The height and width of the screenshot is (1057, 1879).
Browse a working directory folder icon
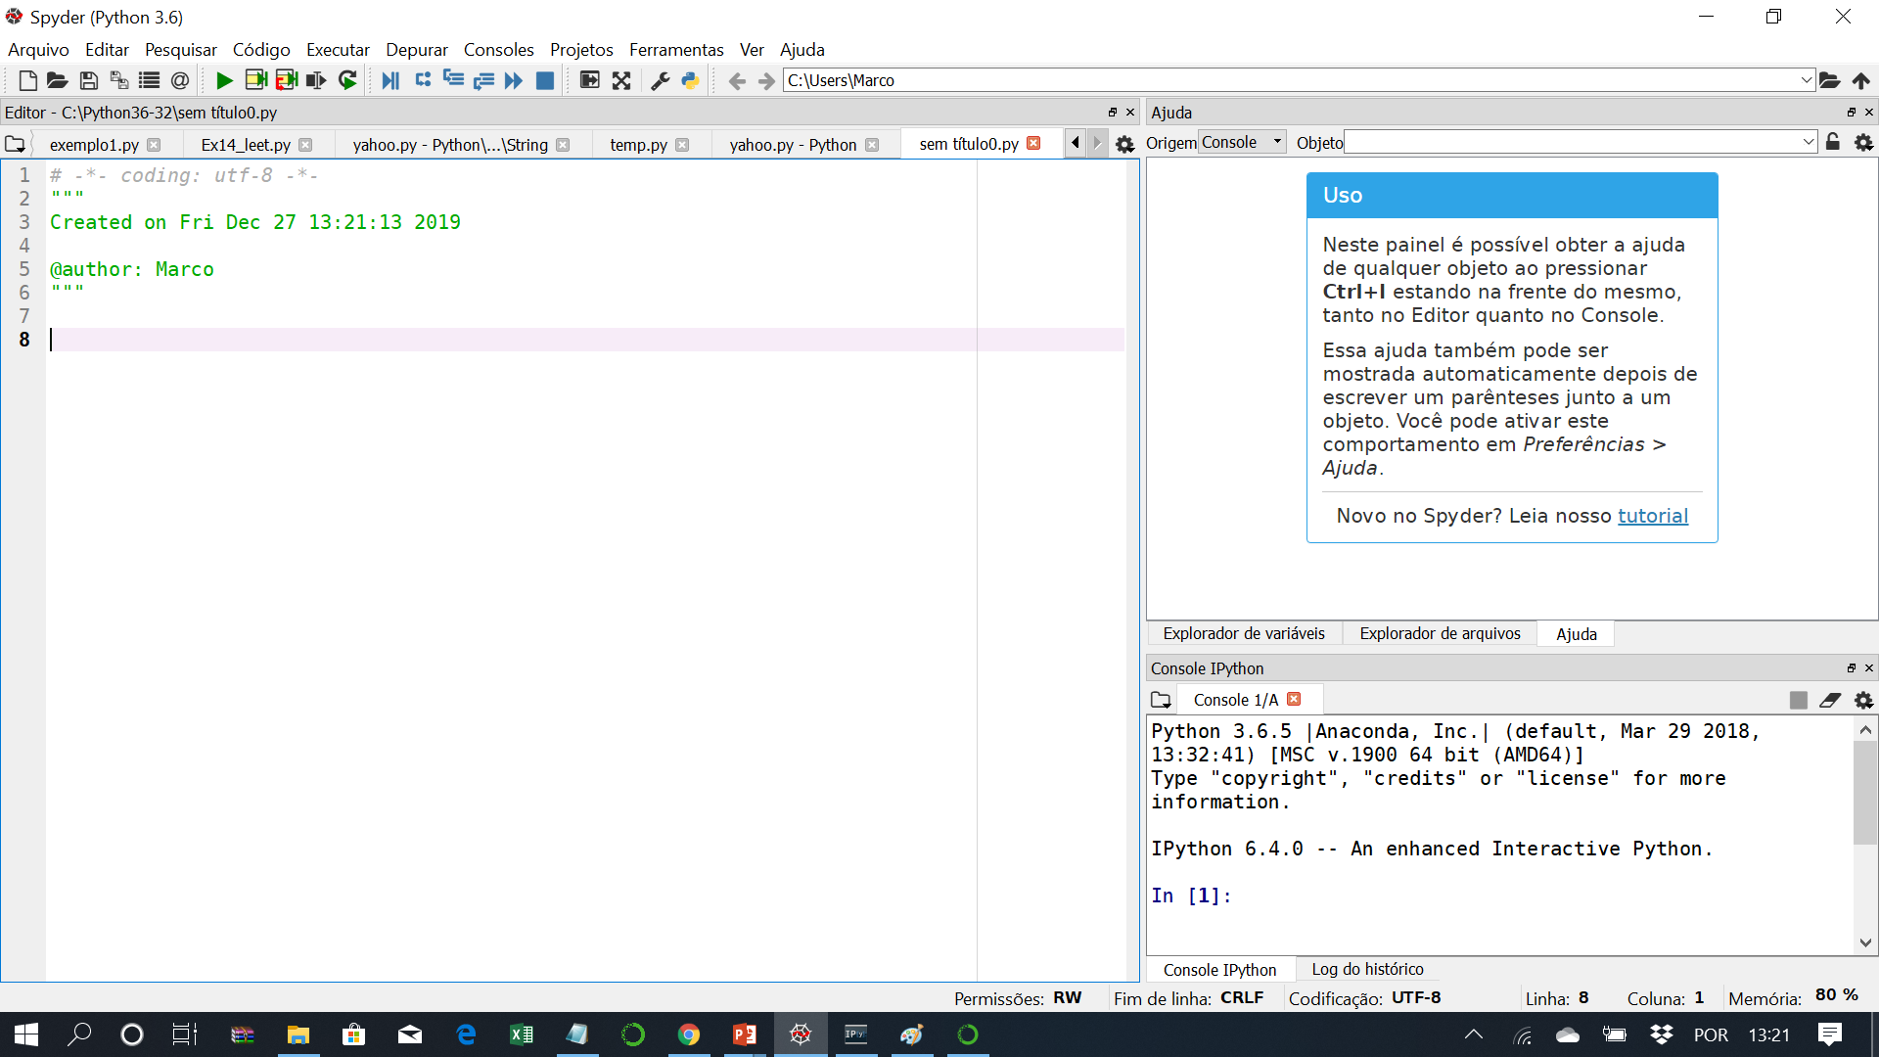click(1830, 80)
